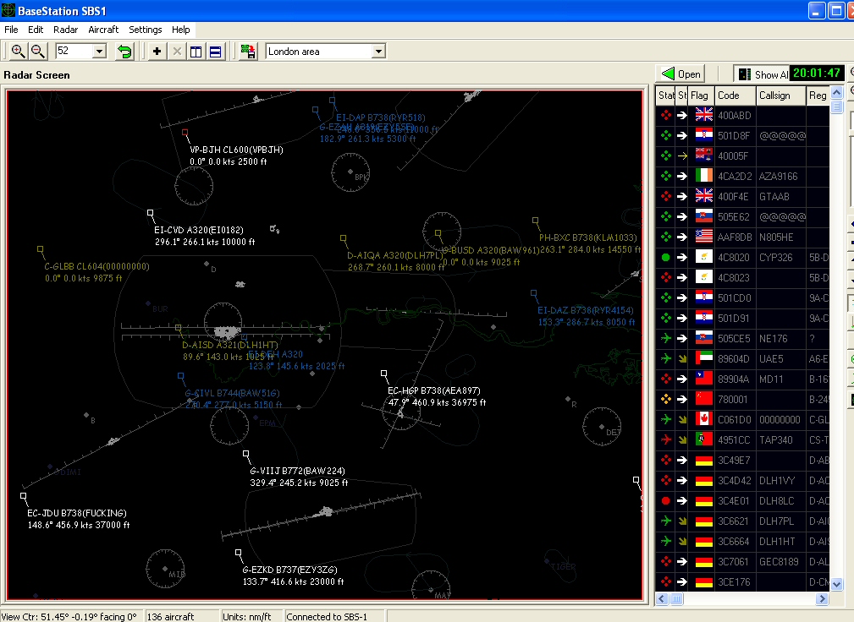Sort aircraft list by Code column header
This screenshot has height=622, width=854.
pos(734,95)
